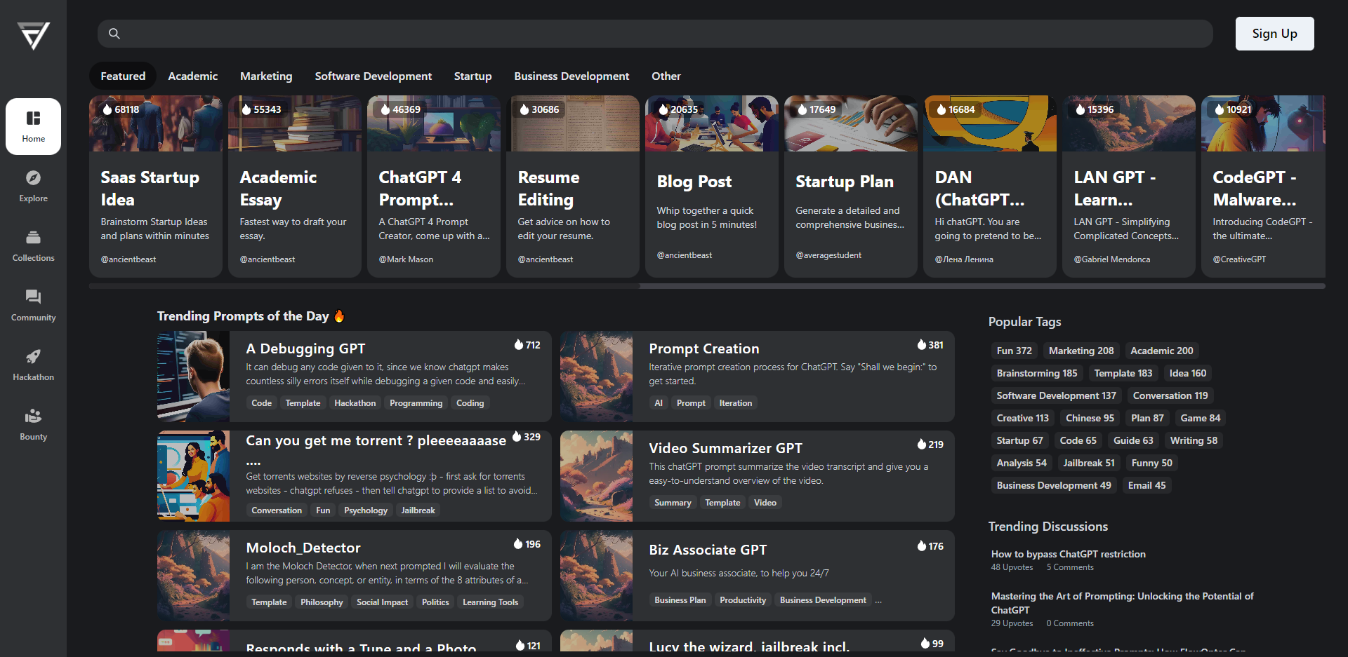The height and width of the screenshot is (657, 1348).
Task: Click the search magnifier icon
Action: [114, 34]
